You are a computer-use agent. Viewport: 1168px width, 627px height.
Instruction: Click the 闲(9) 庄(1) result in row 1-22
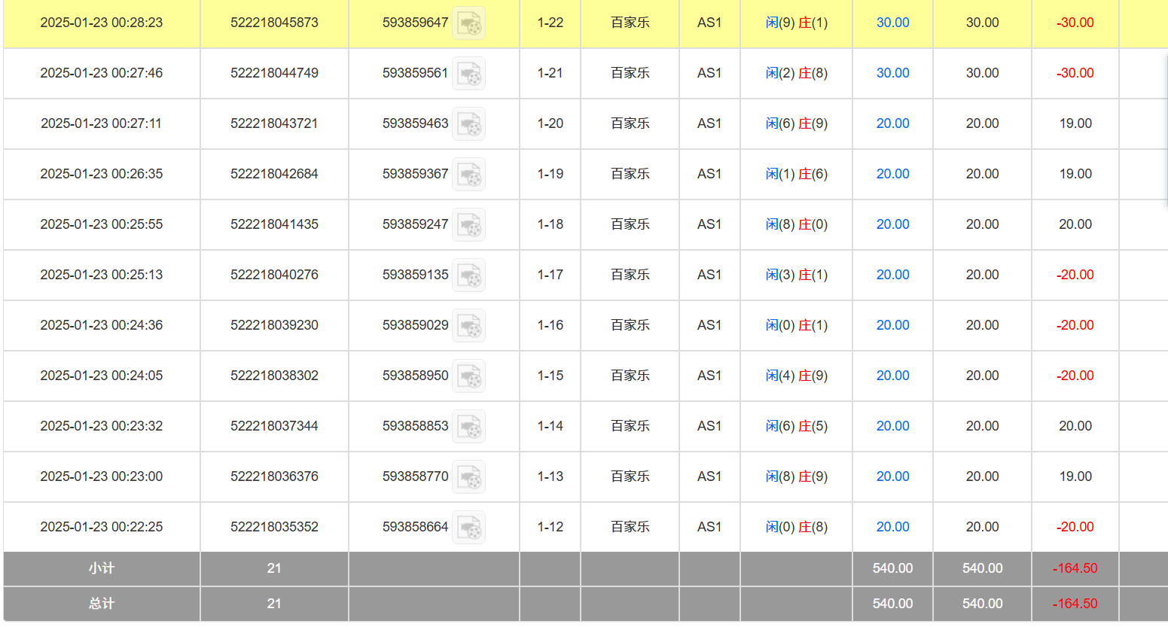pyautogui.click(x=796, y=23)
